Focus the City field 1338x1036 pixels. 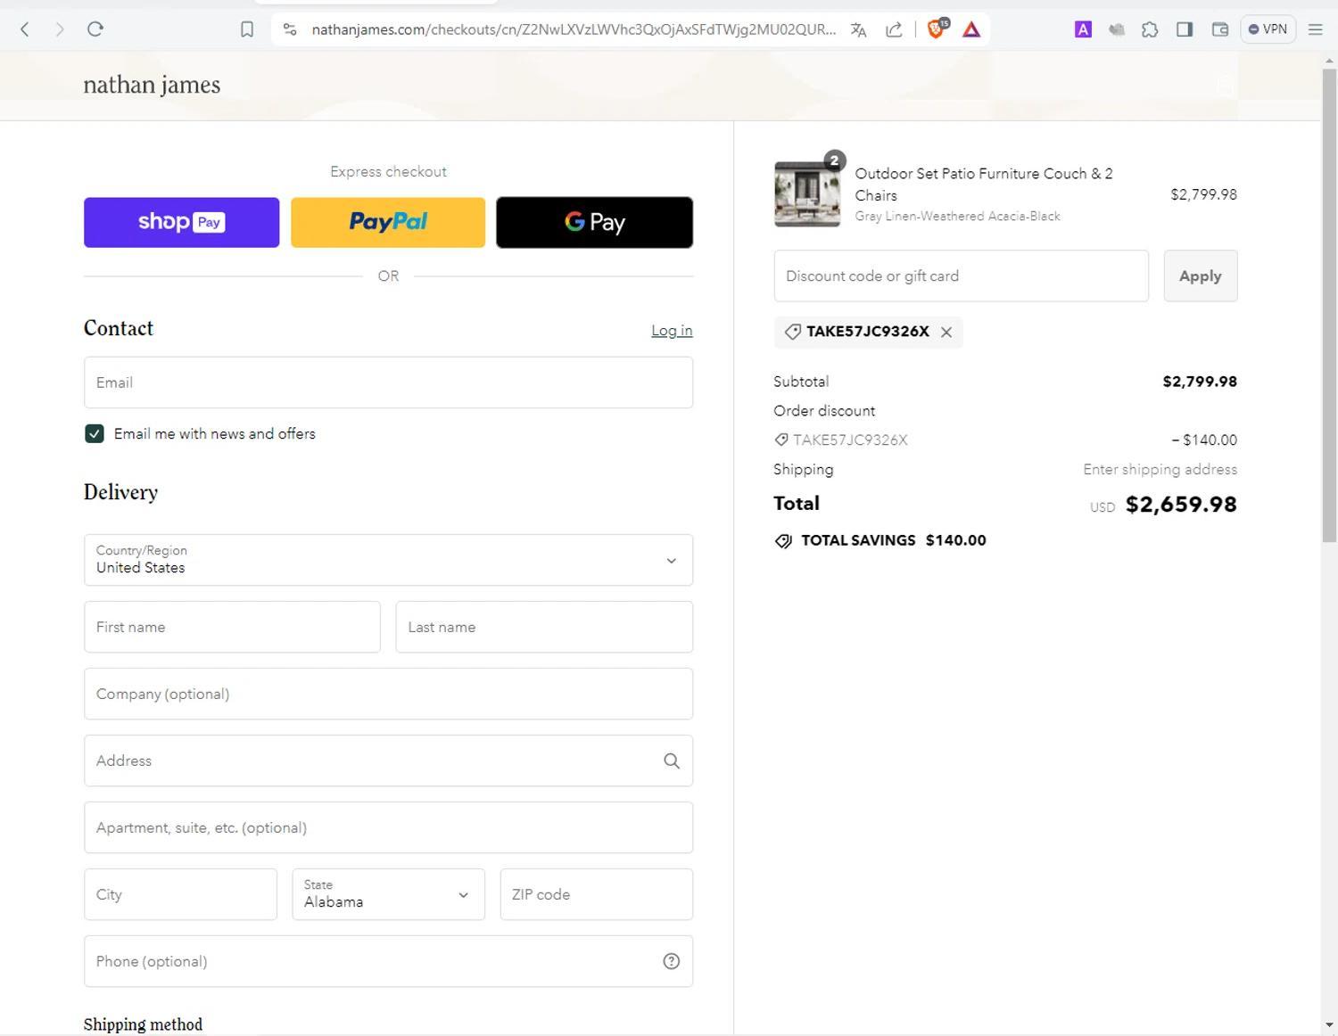pyautogui.click(x=180, y=894)
